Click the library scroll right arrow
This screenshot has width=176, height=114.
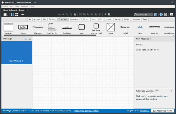pos(173,35)
